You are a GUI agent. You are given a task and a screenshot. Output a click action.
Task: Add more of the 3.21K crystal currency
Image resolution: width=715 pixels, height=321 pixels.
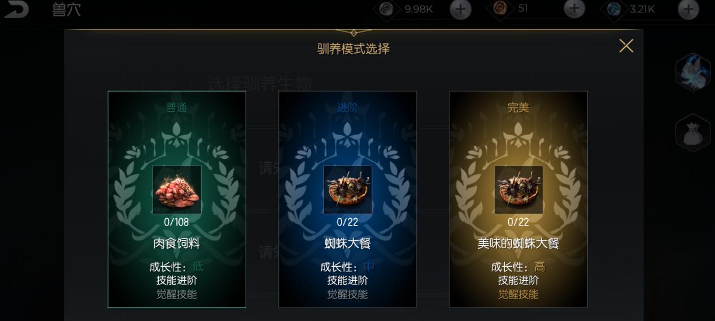(688, 9)
